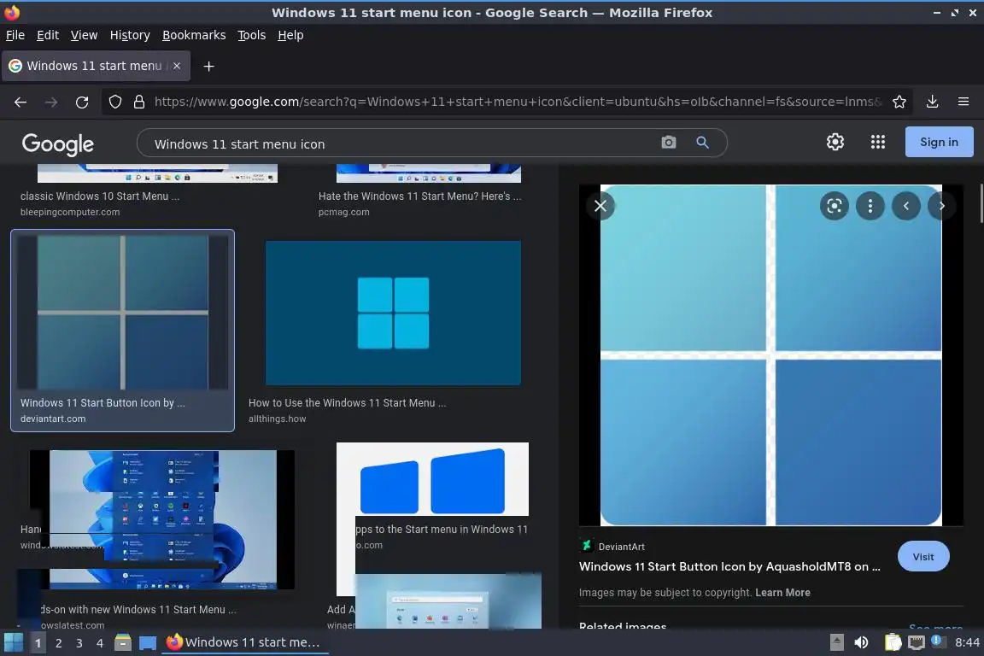Switch to workspace 4 in taskbar
Screen dimensions: 984x656
point(99,643)
